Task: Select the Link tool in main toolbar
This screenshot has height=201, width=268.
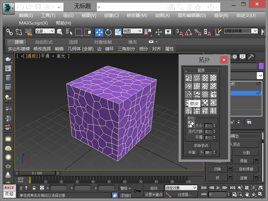Action: coord(9,32)
